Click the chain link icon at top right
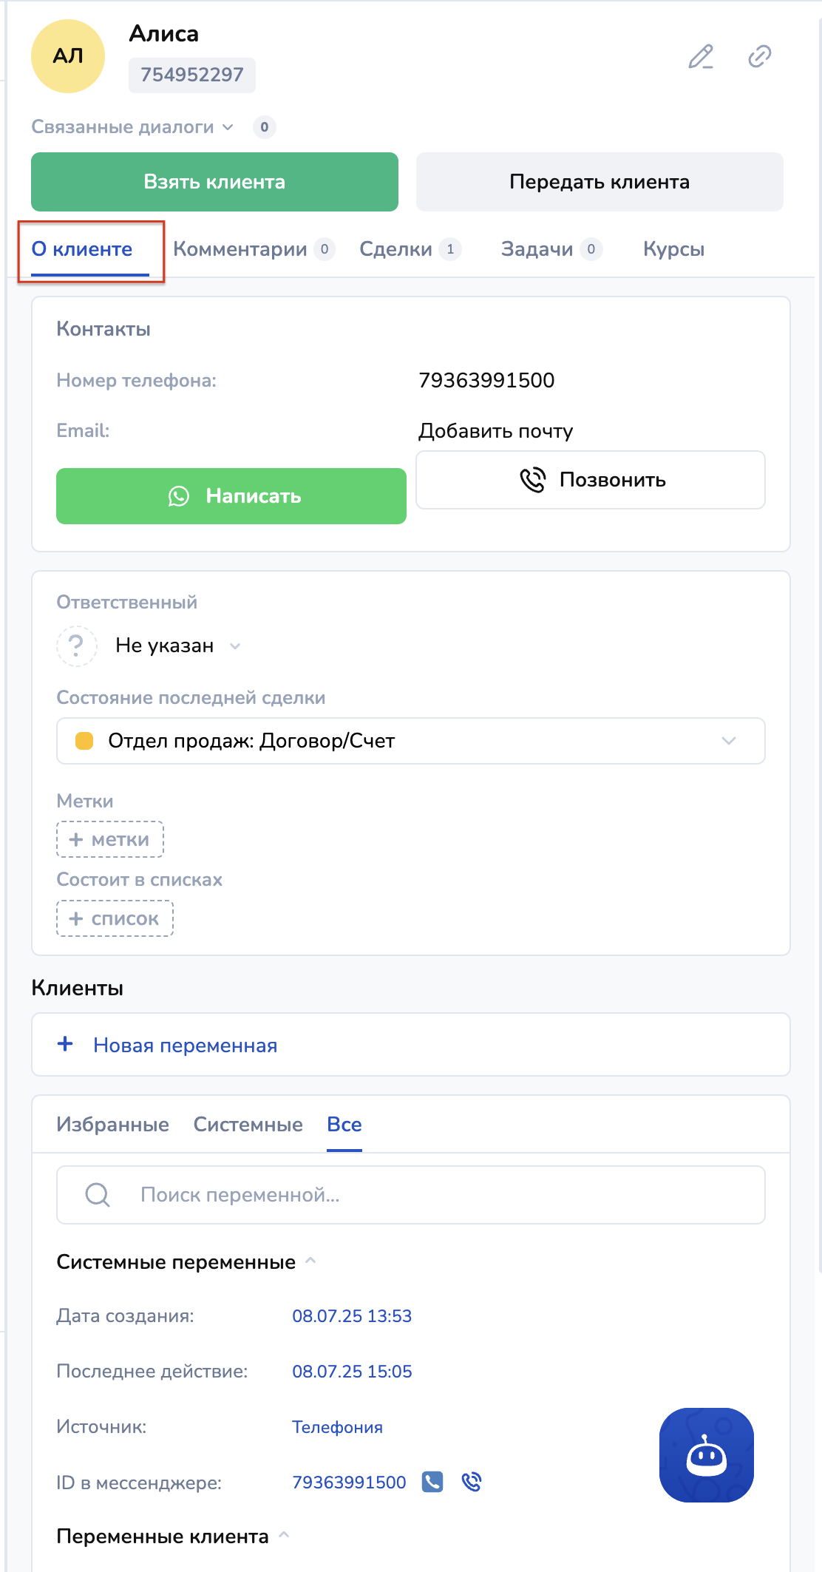 pyautogui.click(x=759, y=56)
